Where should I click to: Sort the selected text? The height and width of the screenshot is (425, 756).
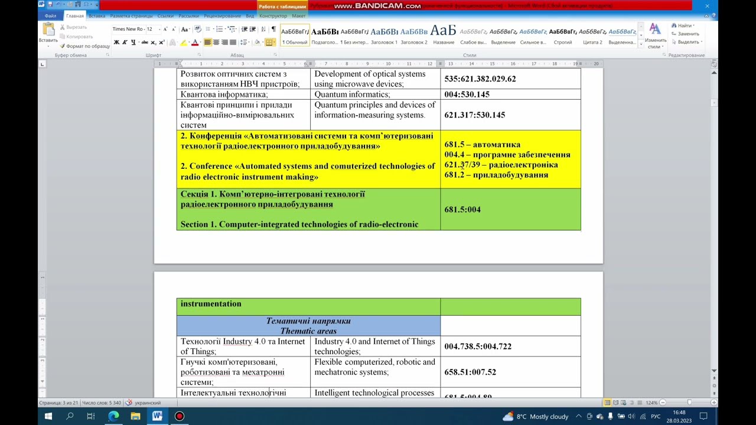[x=263, y=29]
